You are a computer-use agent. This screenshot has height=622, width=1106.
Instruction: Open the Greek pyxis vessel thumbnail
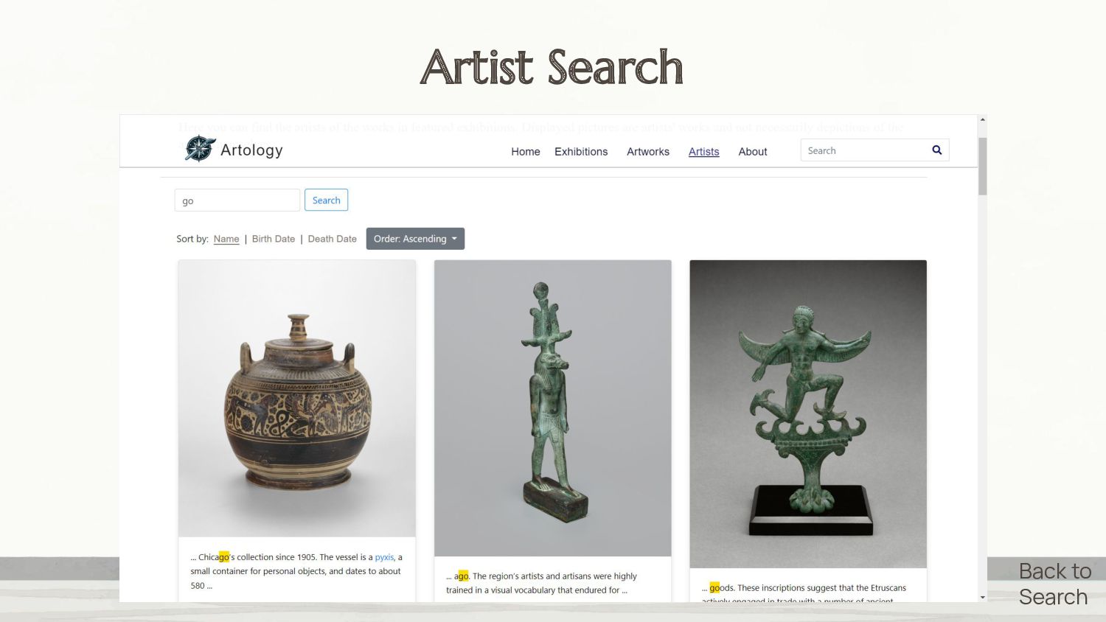pyautogui.click(x=297, y=399)
